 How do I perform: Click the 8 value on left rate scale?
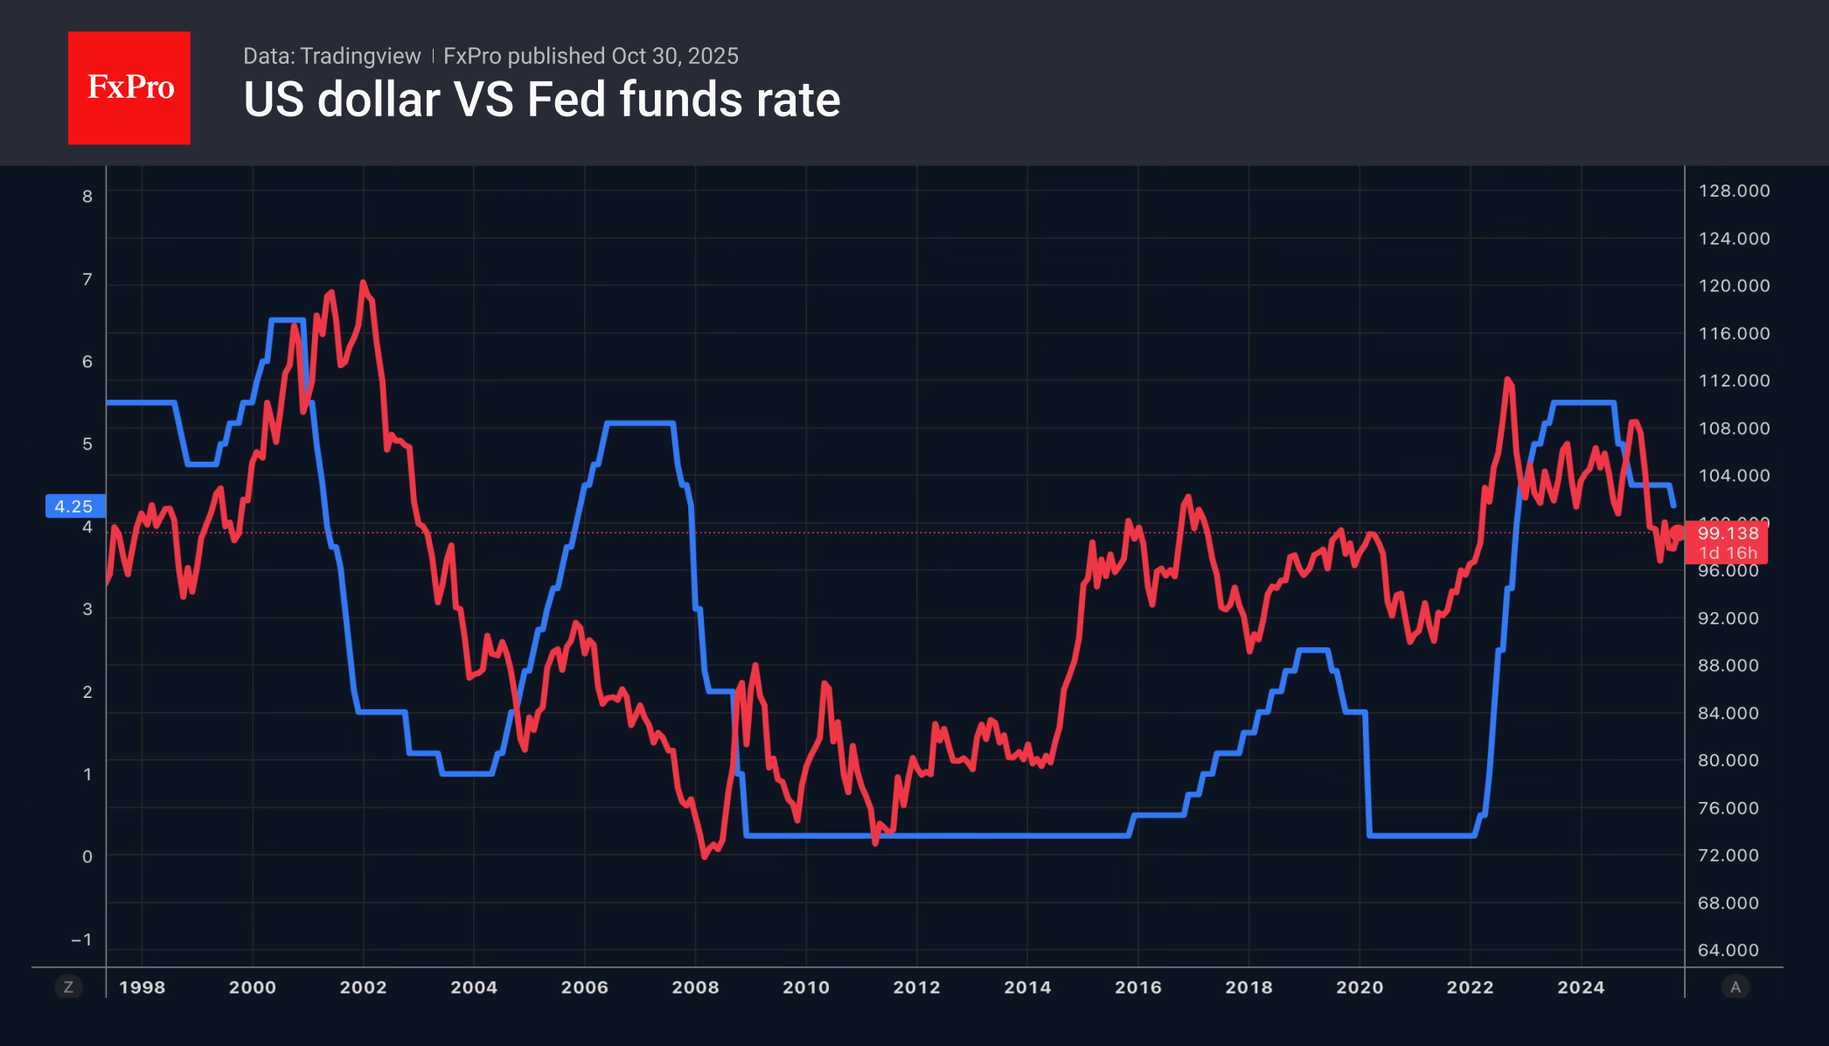pyautogui.click(x=87, y=197)
